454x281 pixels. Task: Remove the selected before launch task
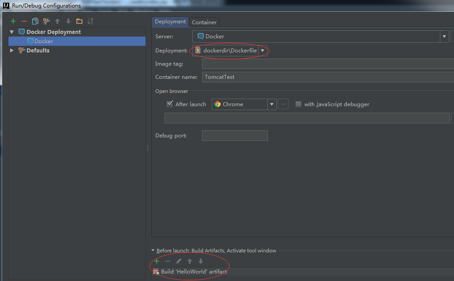pyautogui.click(x=168, y=261)
